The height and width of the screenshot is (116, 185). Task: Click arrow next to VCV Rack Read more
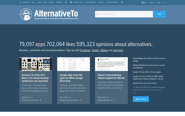tap(32, 97)
